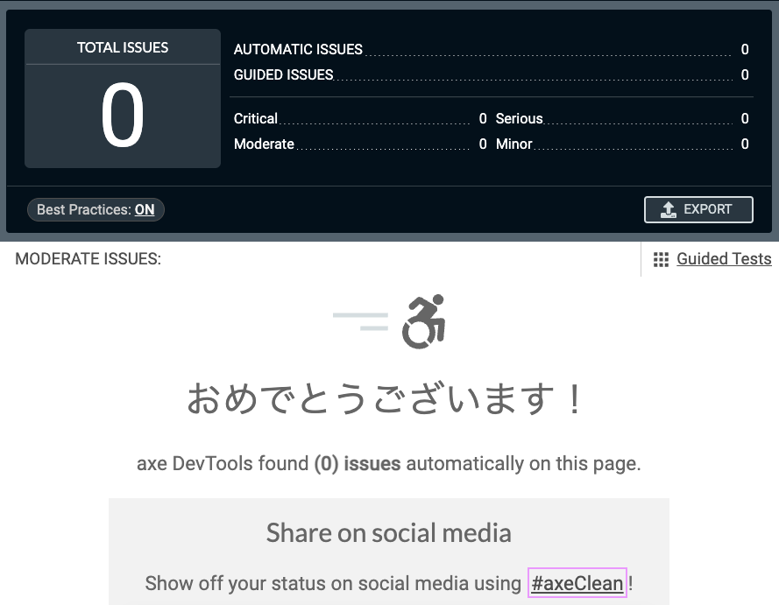
Task: Click the Export button
Action: click(x=698, y=209)
